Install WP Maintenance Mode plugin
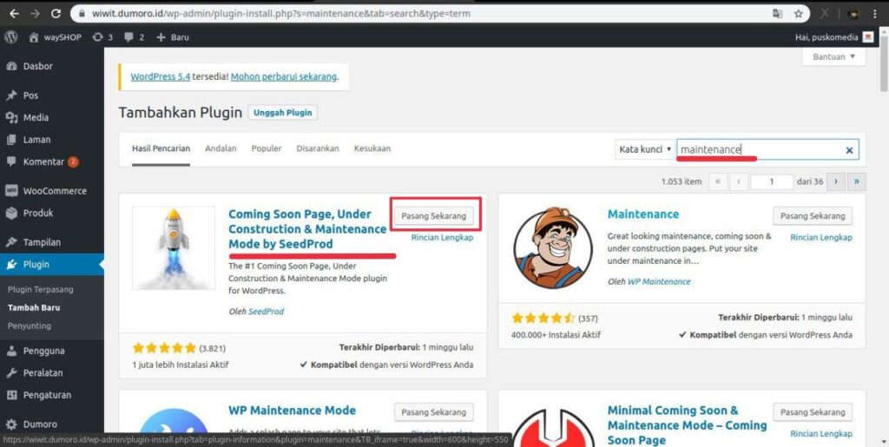 pos(434,412)
